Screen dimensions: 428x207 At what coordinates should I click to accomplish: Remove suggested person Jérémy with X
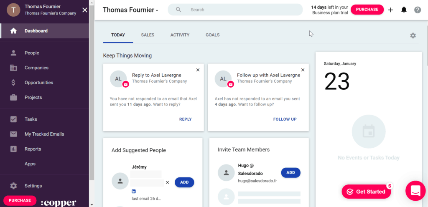168,182
